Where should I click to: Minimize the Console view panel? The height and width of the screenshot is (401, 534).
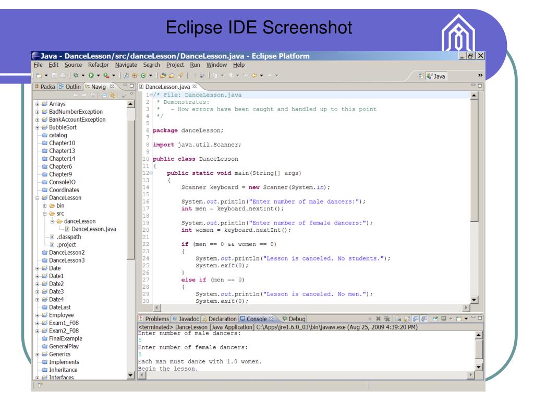474,317
